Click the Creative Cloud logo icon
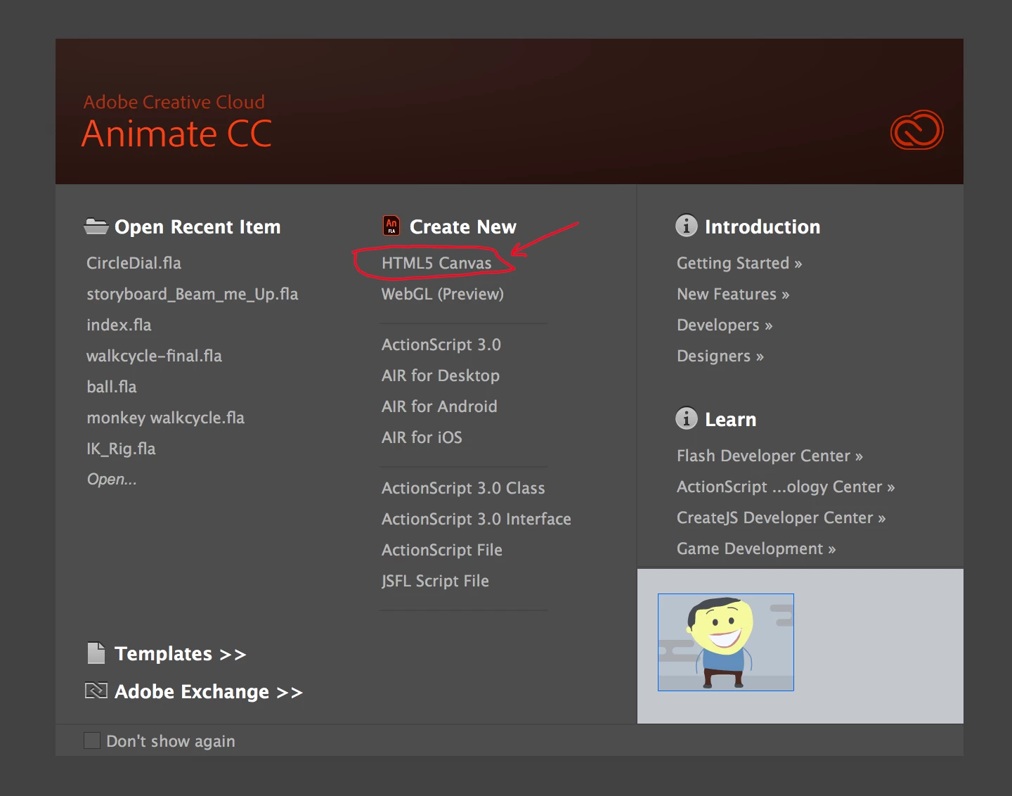1012x796 pixels. click(x=917, y=130)
